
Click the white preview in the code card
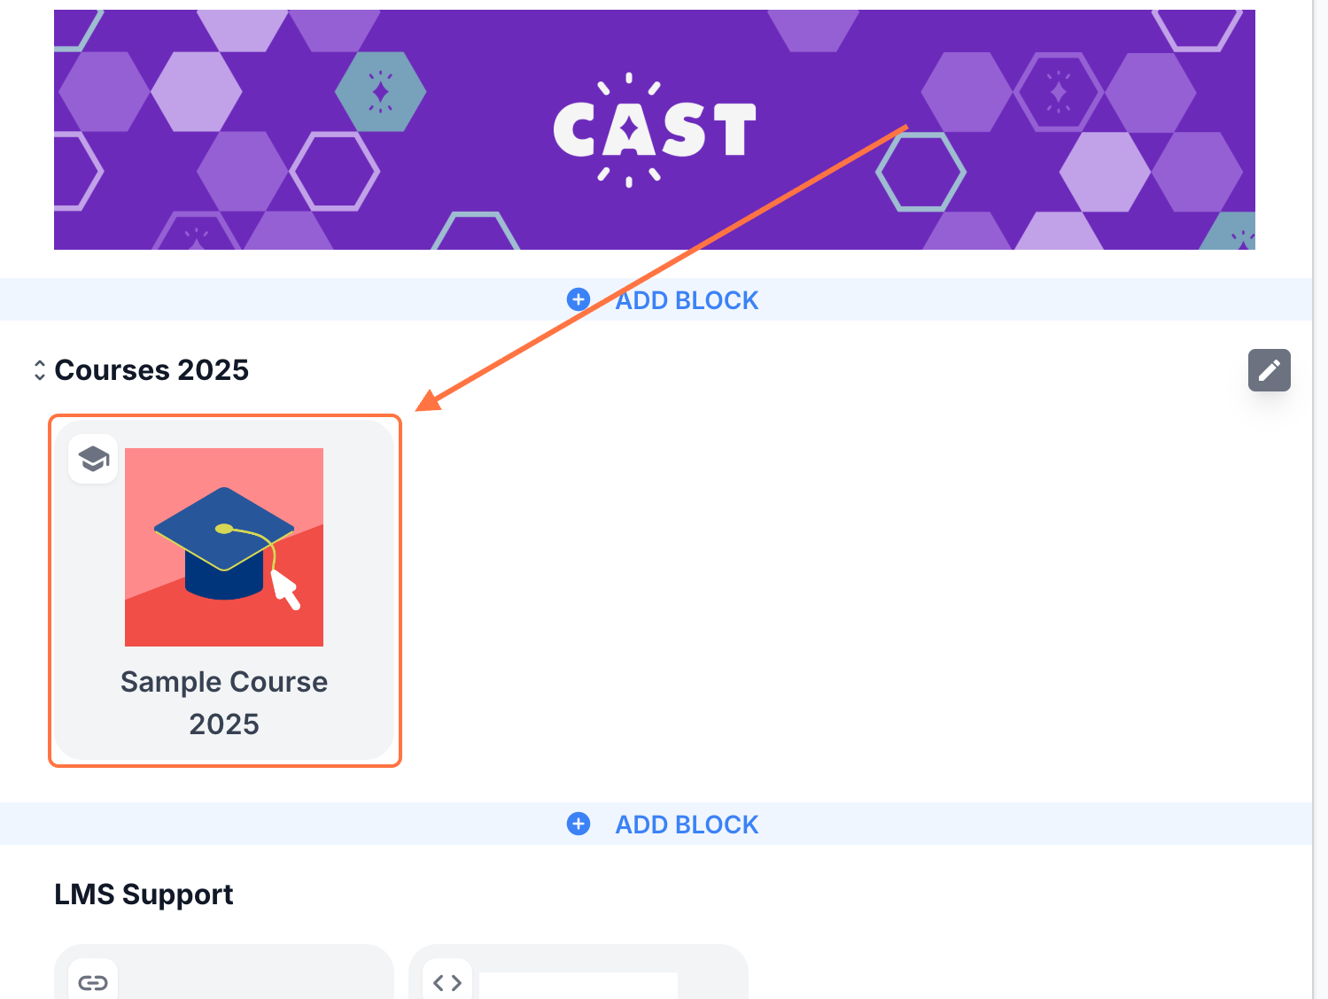coord(578,985)
